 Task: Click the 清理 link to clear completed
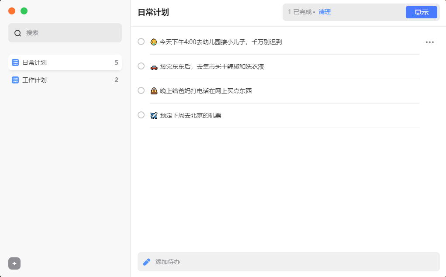pos(325,12)
